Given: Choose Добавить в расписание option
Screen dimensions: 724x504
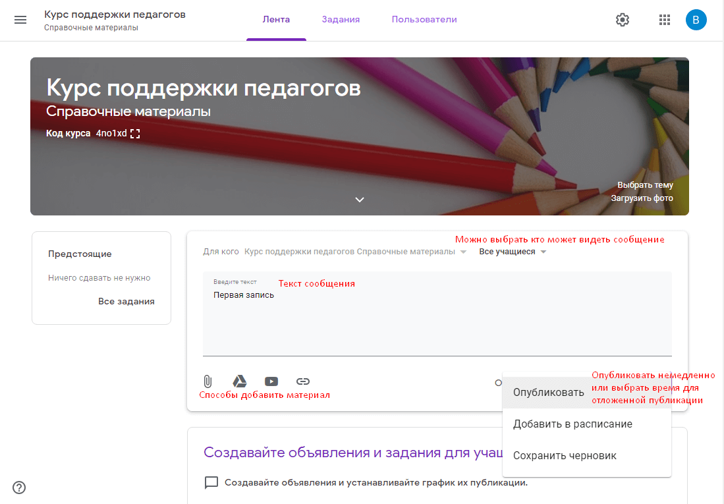Looking at the screenshot, I should 587,424.
